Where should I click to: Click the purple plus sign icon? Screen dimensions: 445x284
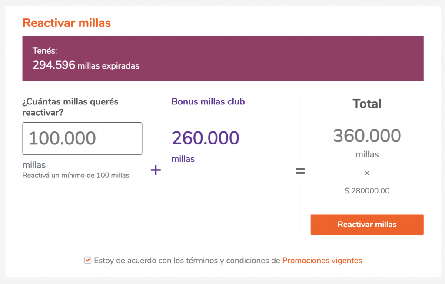[156, 170]
